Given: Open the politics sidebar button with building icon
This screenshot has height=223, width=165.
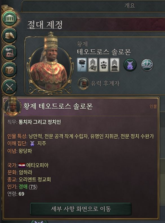Looking at the screenshot, I should 9,18.
